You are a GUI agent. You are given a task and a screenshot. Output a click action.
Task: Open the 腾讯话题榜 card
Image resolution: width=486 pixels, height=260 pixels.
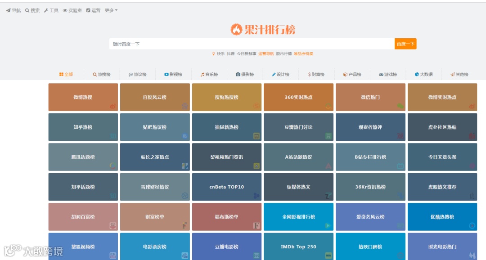pos(83,157)
